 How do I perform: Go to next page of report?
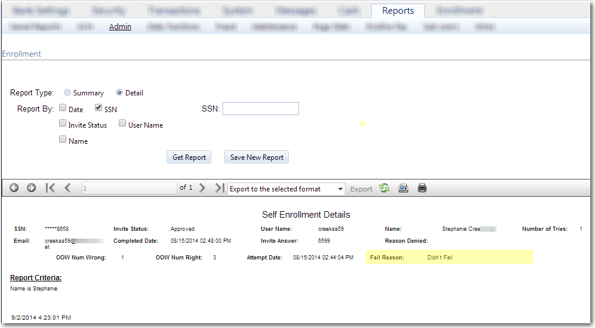coord(202,188)
